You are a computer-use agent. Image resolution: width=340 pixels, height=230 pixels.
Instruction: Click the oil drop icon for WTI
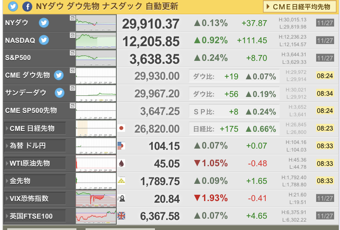click(121, 163)
